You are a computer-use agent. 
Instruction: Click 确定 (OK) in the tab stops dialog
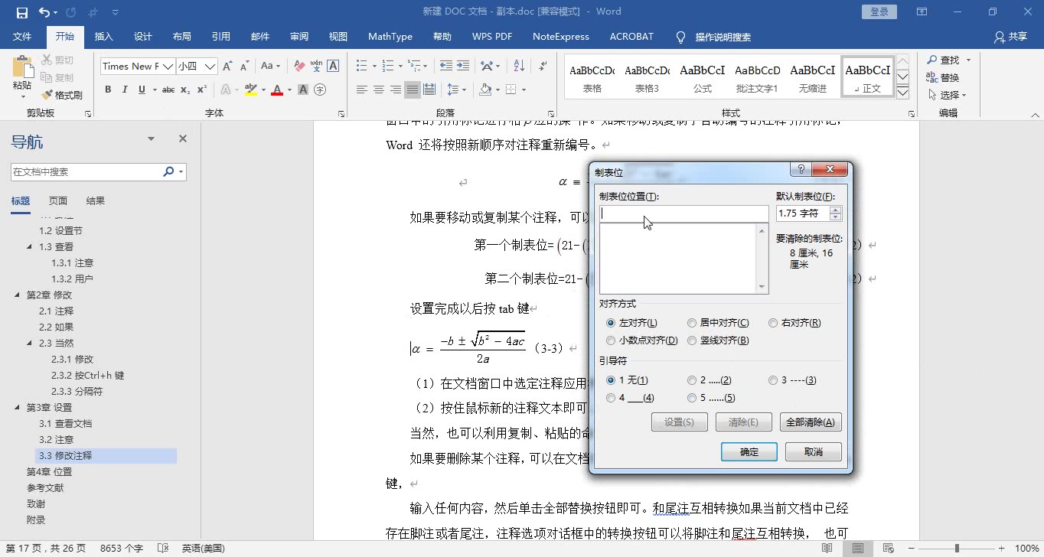[x=749, y=452]
